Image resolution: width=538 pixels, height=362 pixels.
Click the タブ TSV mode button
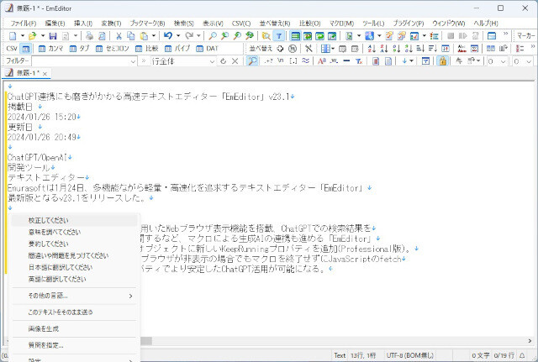pyautogui.click(x=79, y=49)
